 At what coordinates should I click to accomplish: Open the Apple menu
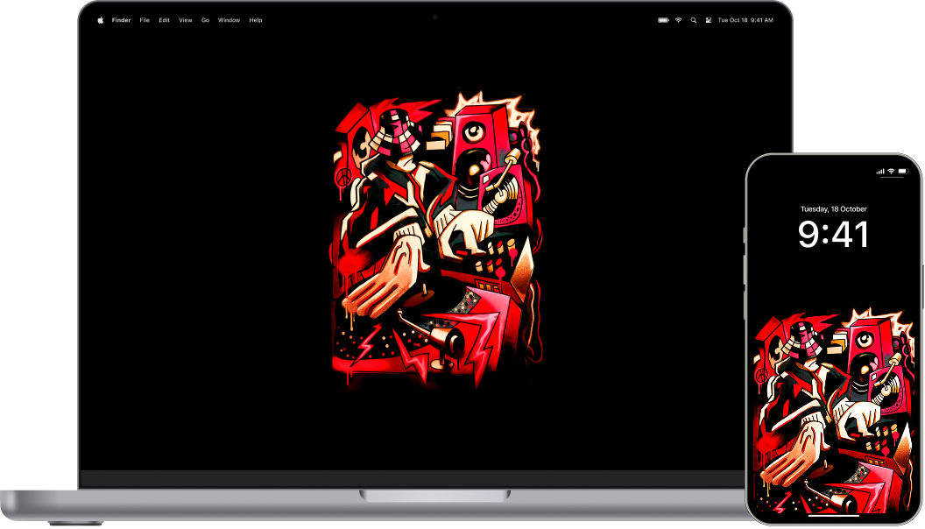tap(101, 19)
